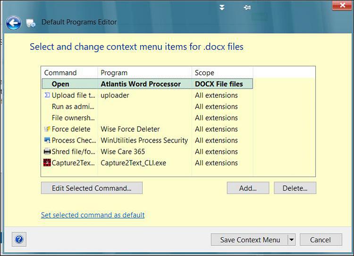Click the Process Check monitor icon

[47, 140]
